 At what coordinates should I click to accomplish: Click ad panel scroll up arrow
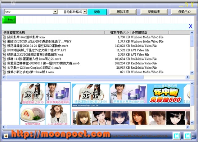(x=192, y=83)
